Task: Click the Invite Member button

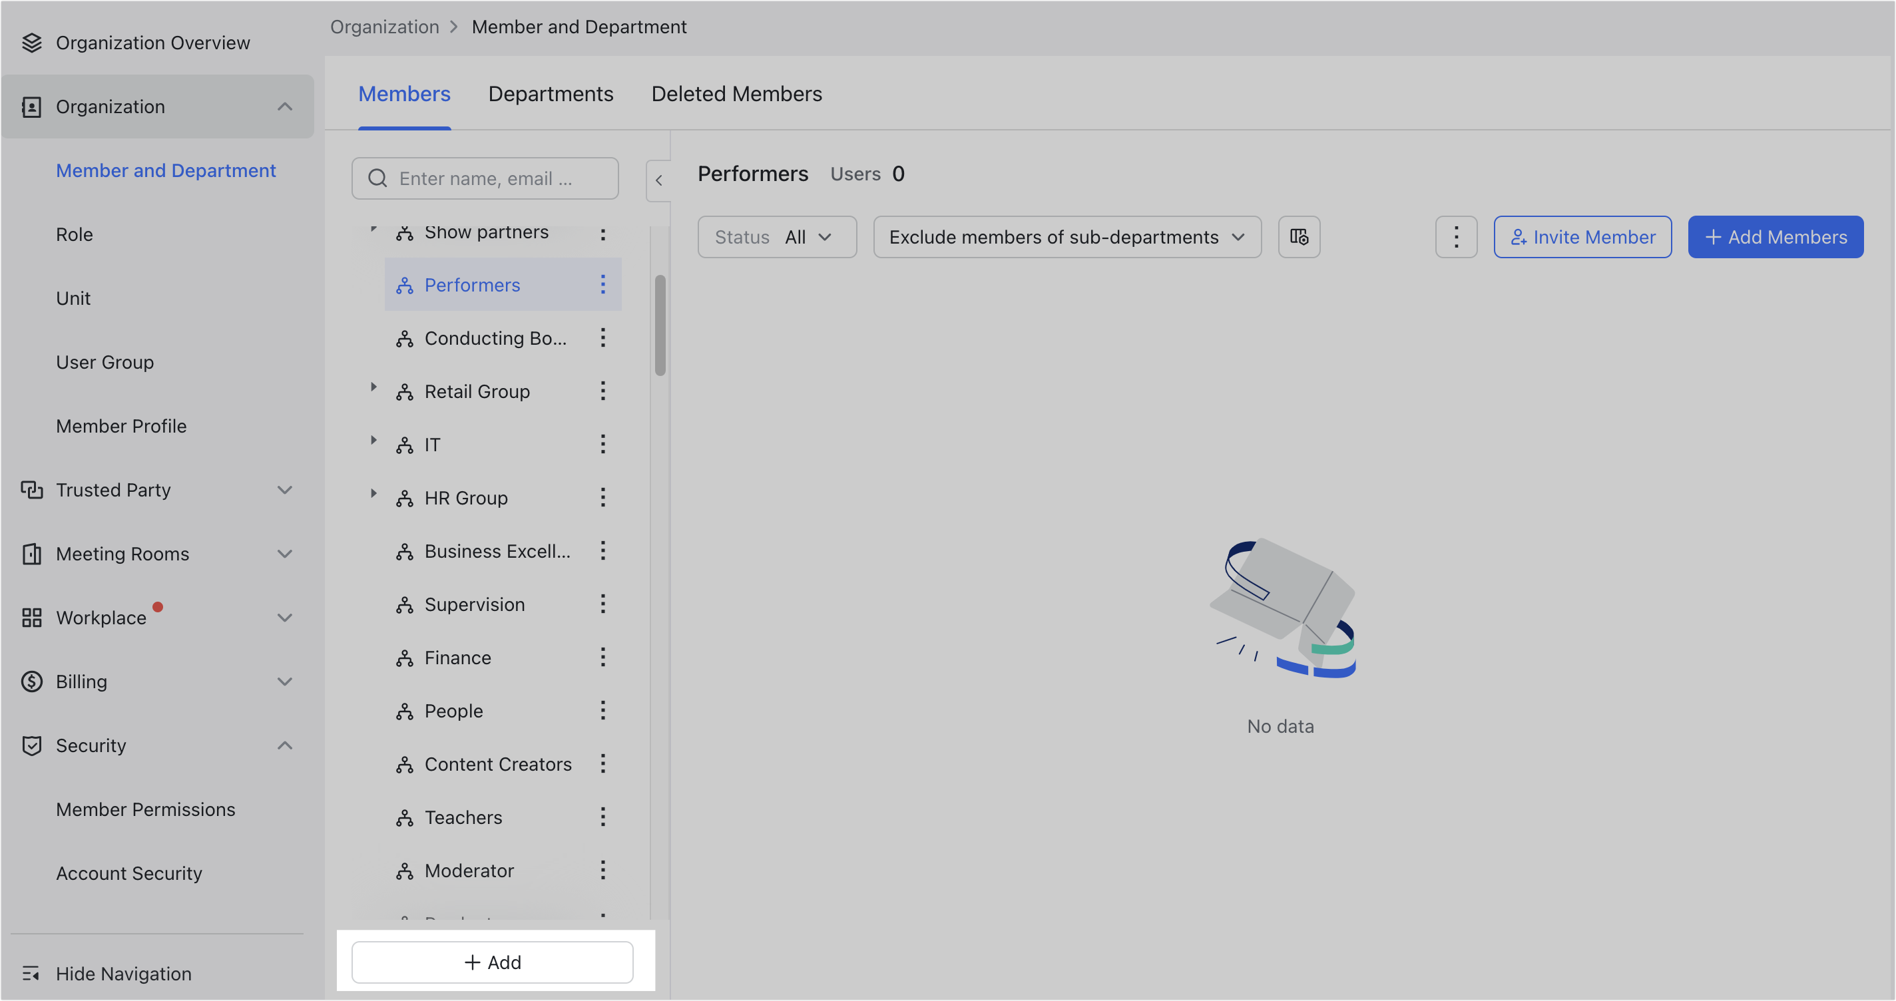Action: pyautogui.click(x=1582, y=237)
